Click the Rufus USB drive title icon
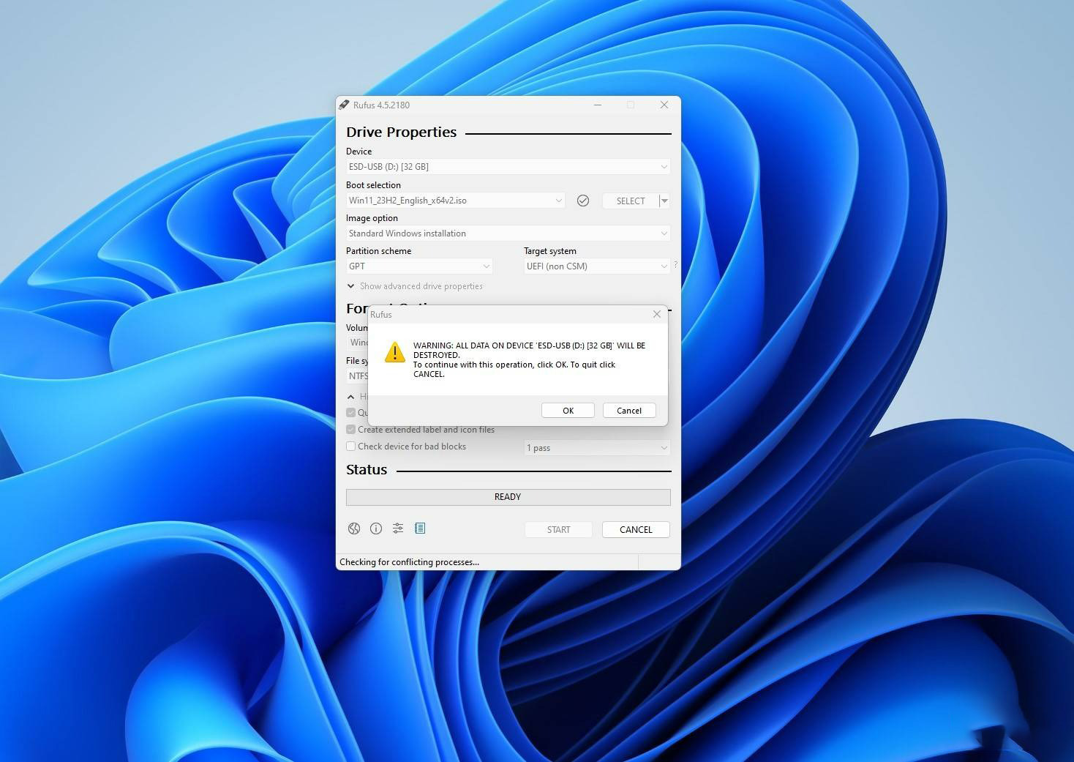Screen dimensions: 1074x762 click(344, 105)
